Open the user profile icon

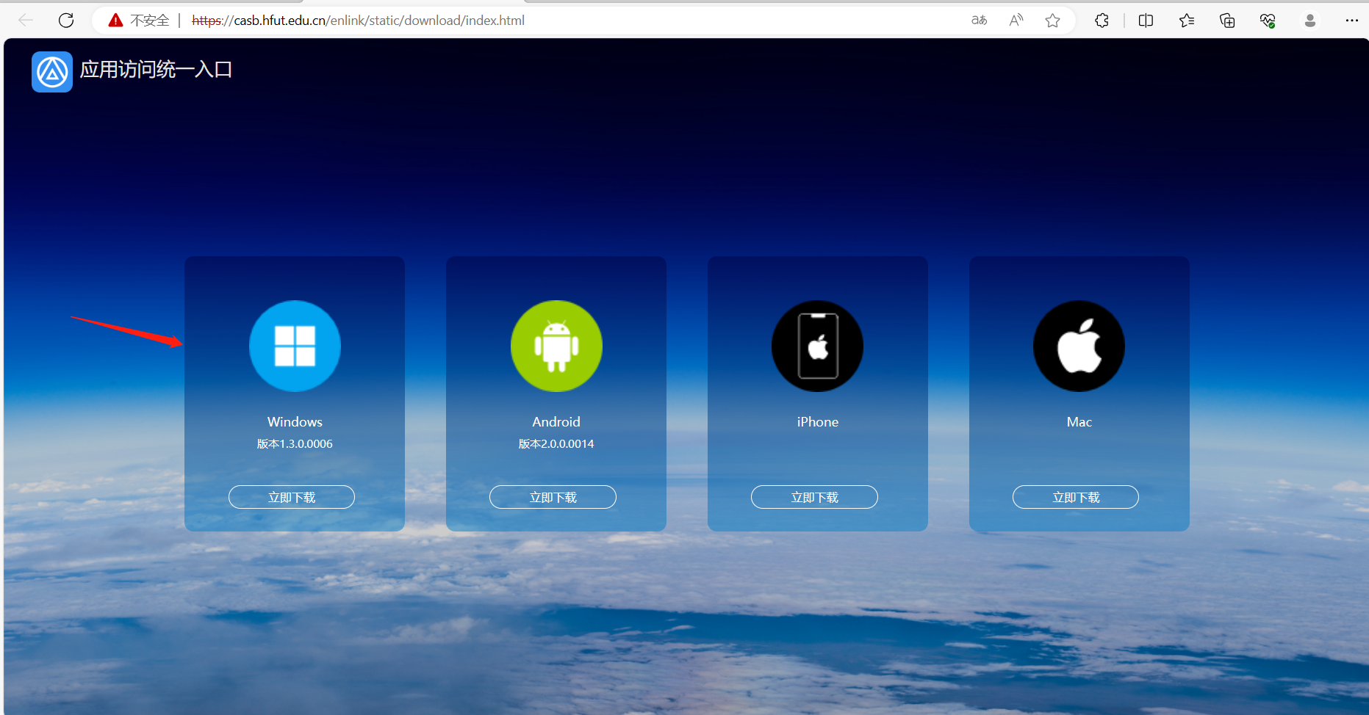click(1309, 21)
